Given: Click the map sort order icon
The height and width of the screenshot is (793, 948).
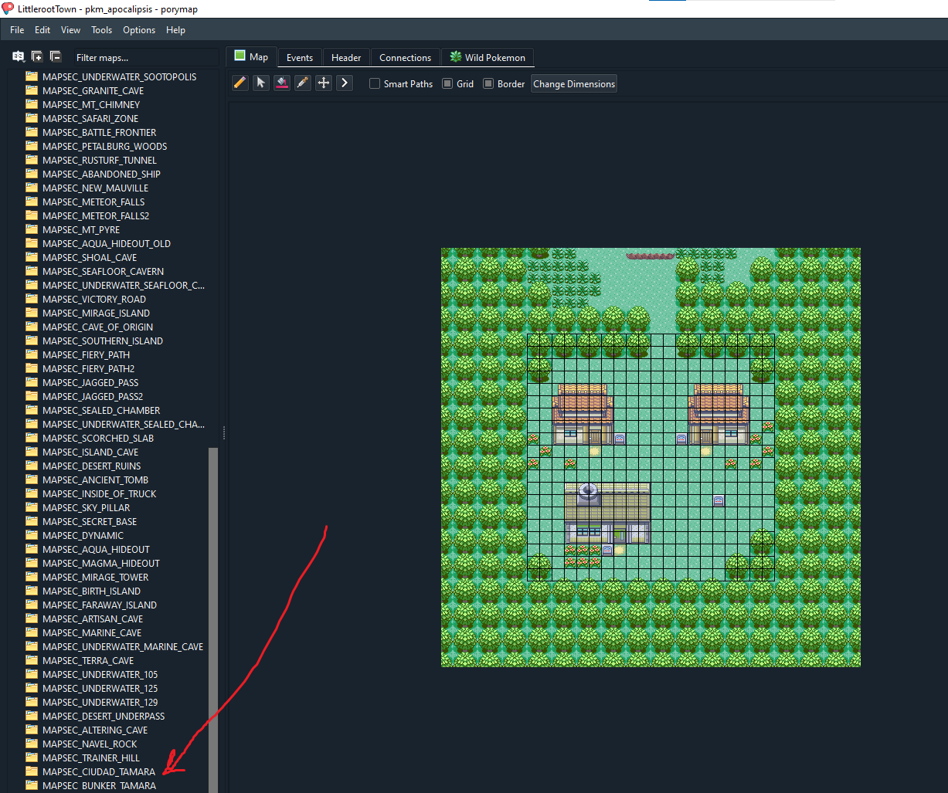Looking at the screenshot, I should [x=18, y=56].
